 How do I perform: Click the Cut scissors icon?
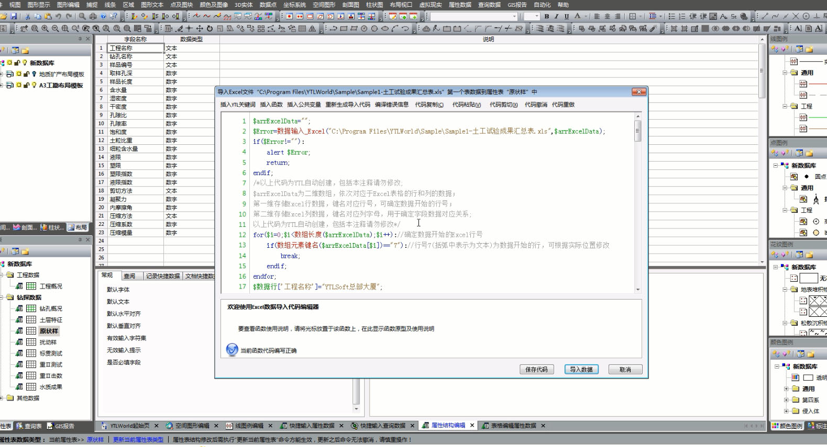coord(27,16)
